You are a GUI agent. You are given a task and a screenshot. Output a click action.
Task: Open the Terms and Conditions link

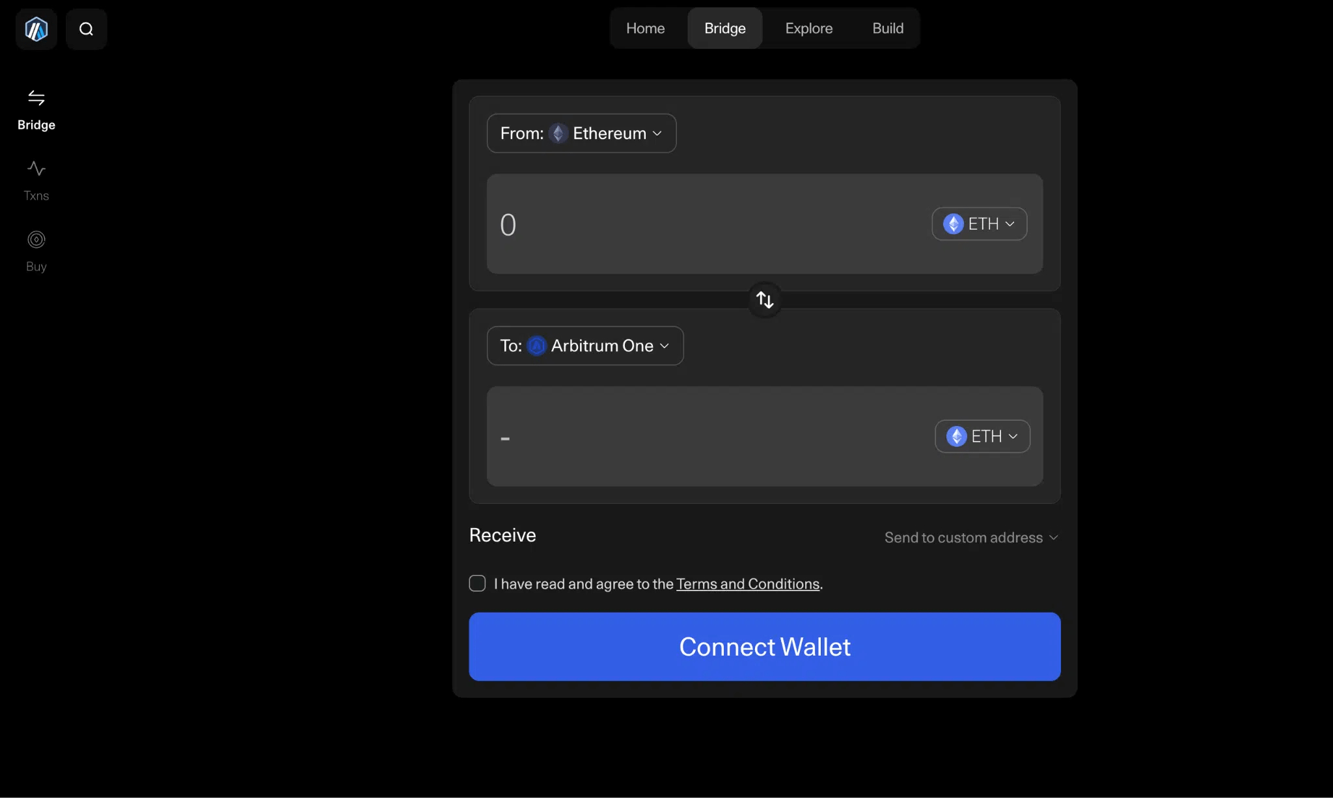pyautogui.click(x=748, y=584)
